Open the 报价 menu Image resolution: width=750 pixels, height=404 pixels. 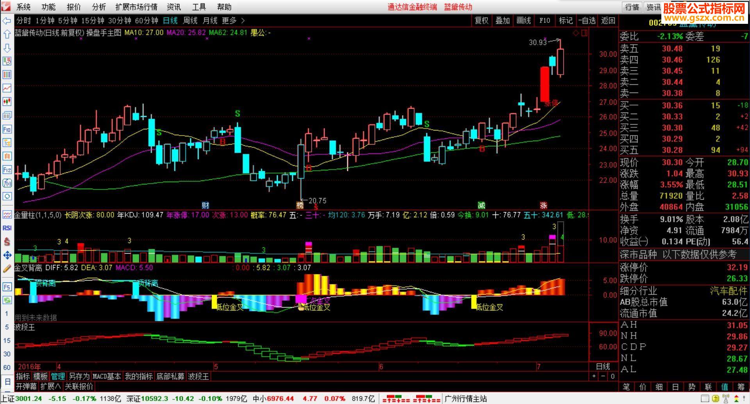tap(73, 7)
